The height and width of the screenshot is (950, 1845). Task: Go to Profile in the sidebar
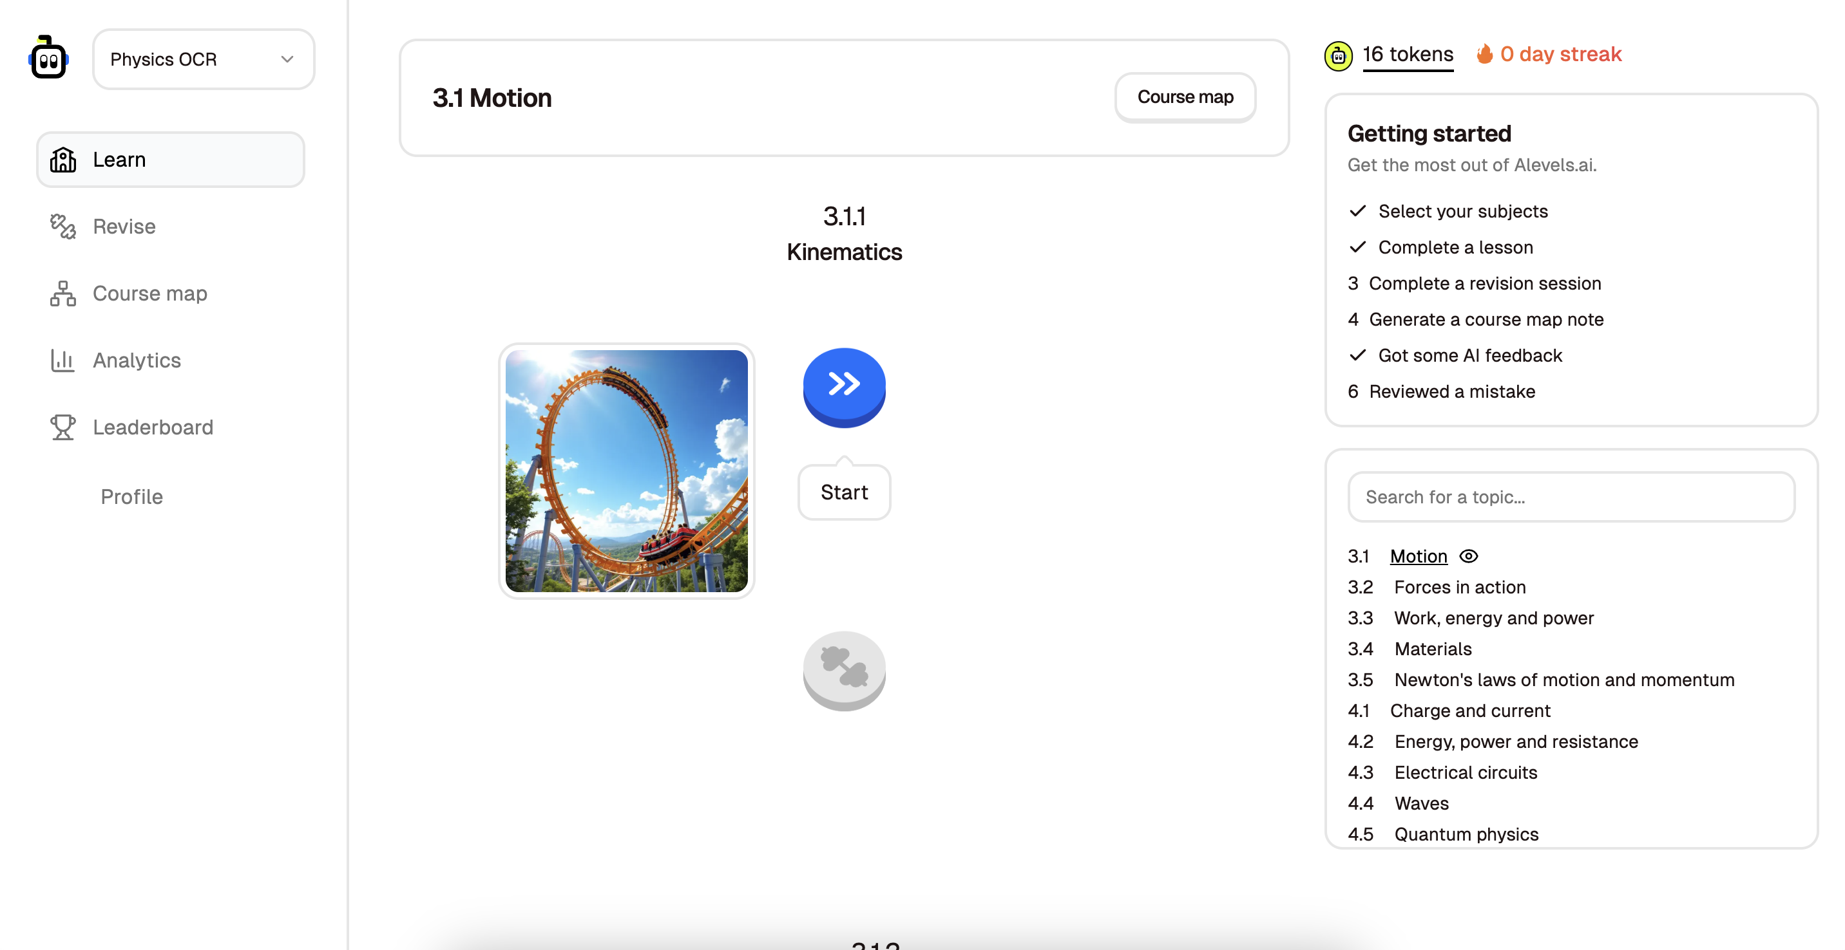[132, 496]
